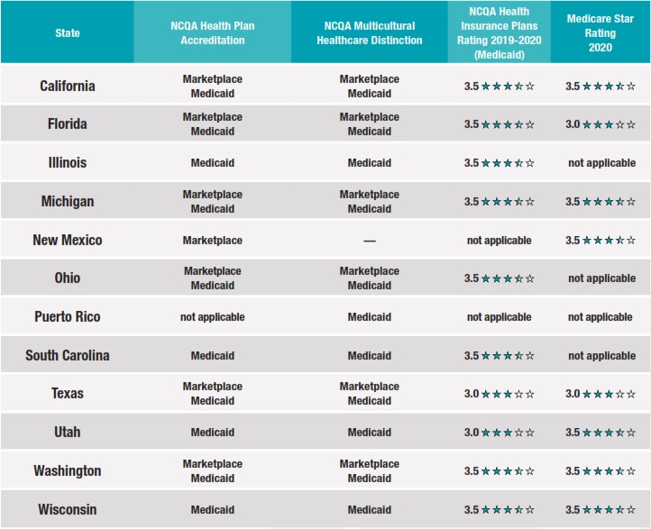
Task: Click the NCQA Health Insurance Plans Rating header
Action: pyautogui.click(x=500, y=33)
